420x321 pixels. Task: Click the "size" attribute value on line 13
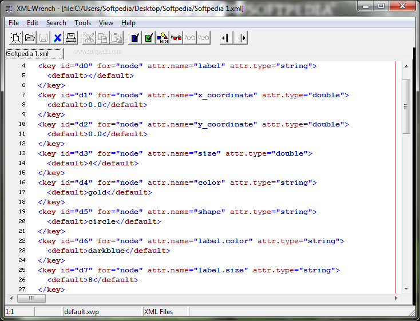point(207,153)
